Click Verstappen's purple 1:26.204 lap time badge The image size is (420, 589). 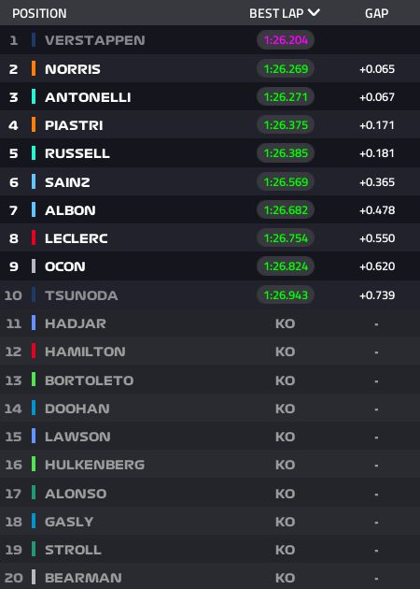coord(286,40)
